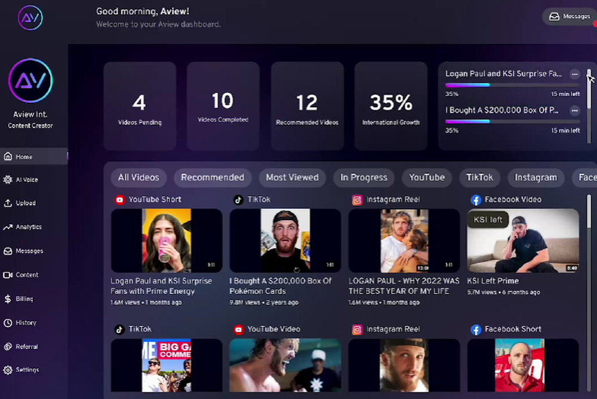Open KSI Left Prime title link

493,281
